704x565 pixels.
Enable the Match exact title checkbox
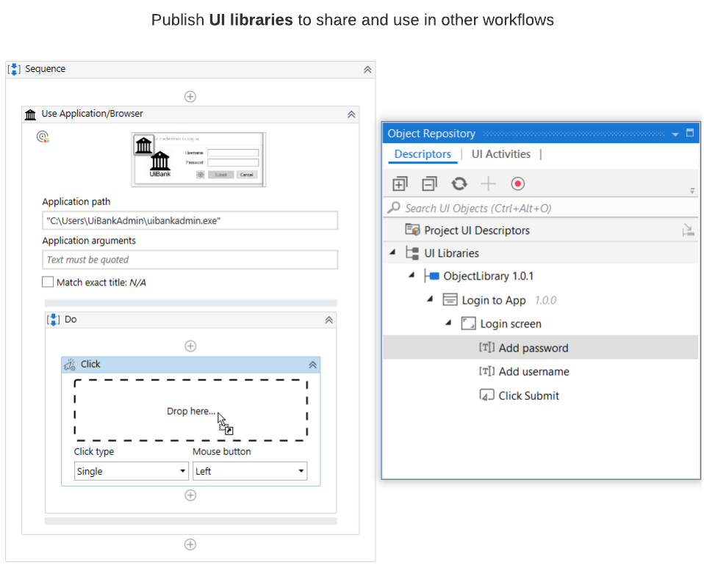tap(48, 281)
